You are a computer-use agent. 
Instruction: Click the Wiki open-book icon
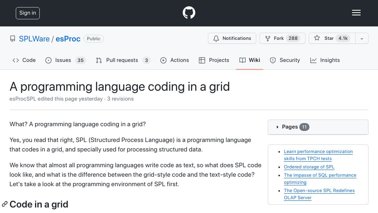click(243, 60)
